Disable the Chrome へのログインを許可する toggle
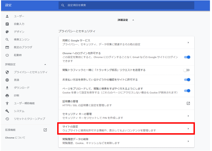The image size is (212, 151). pos(187,57)
